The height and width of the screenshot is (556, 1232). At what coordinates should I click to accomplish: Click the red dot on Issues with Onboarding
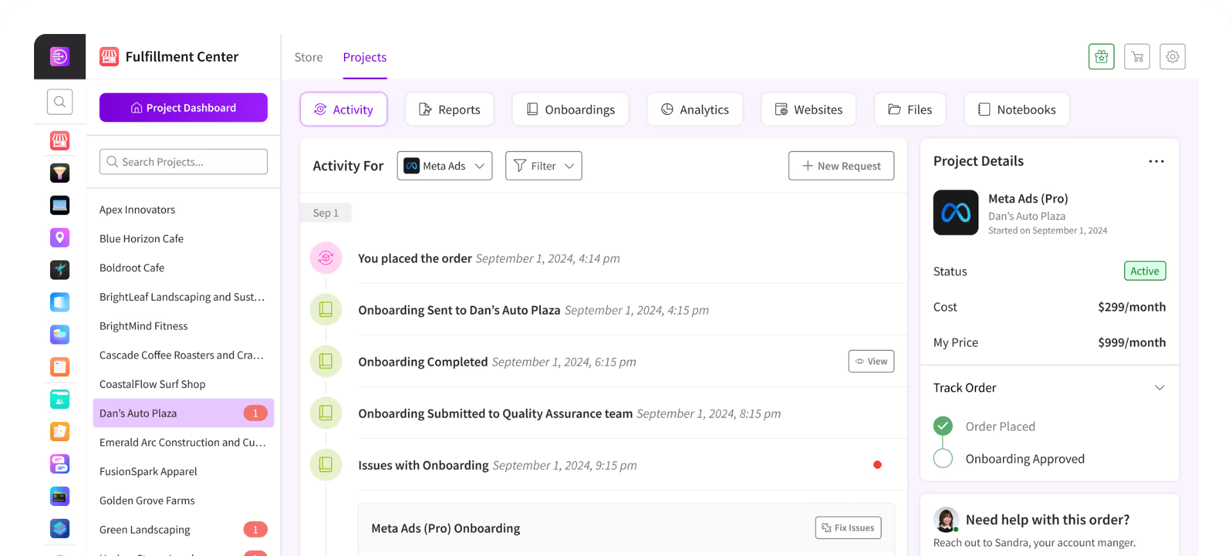pyautogui.click(x=877, y=465)
